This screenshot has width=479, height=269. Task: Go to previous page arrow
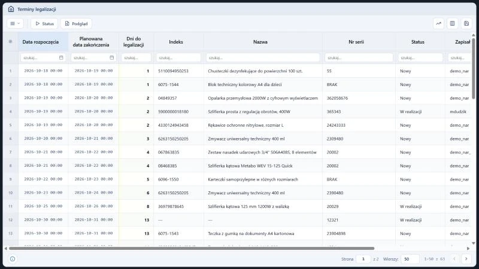pos(454,259)
